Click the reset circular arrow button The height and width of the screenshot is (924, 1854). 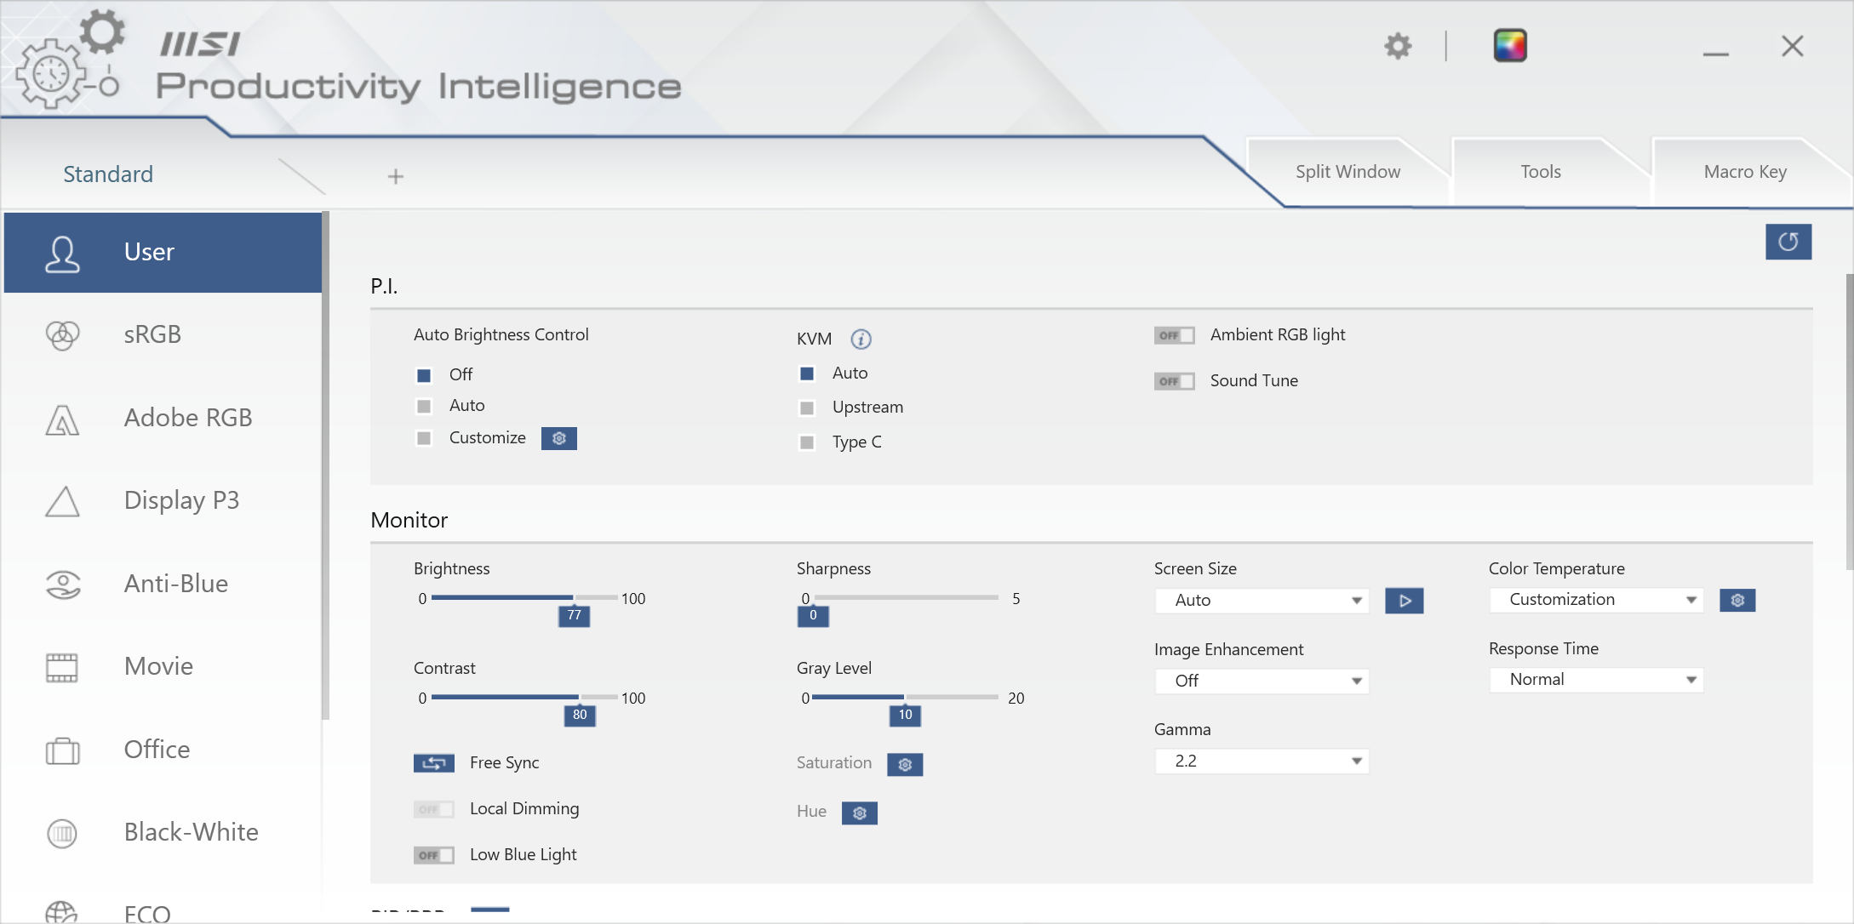point(1788,242)
